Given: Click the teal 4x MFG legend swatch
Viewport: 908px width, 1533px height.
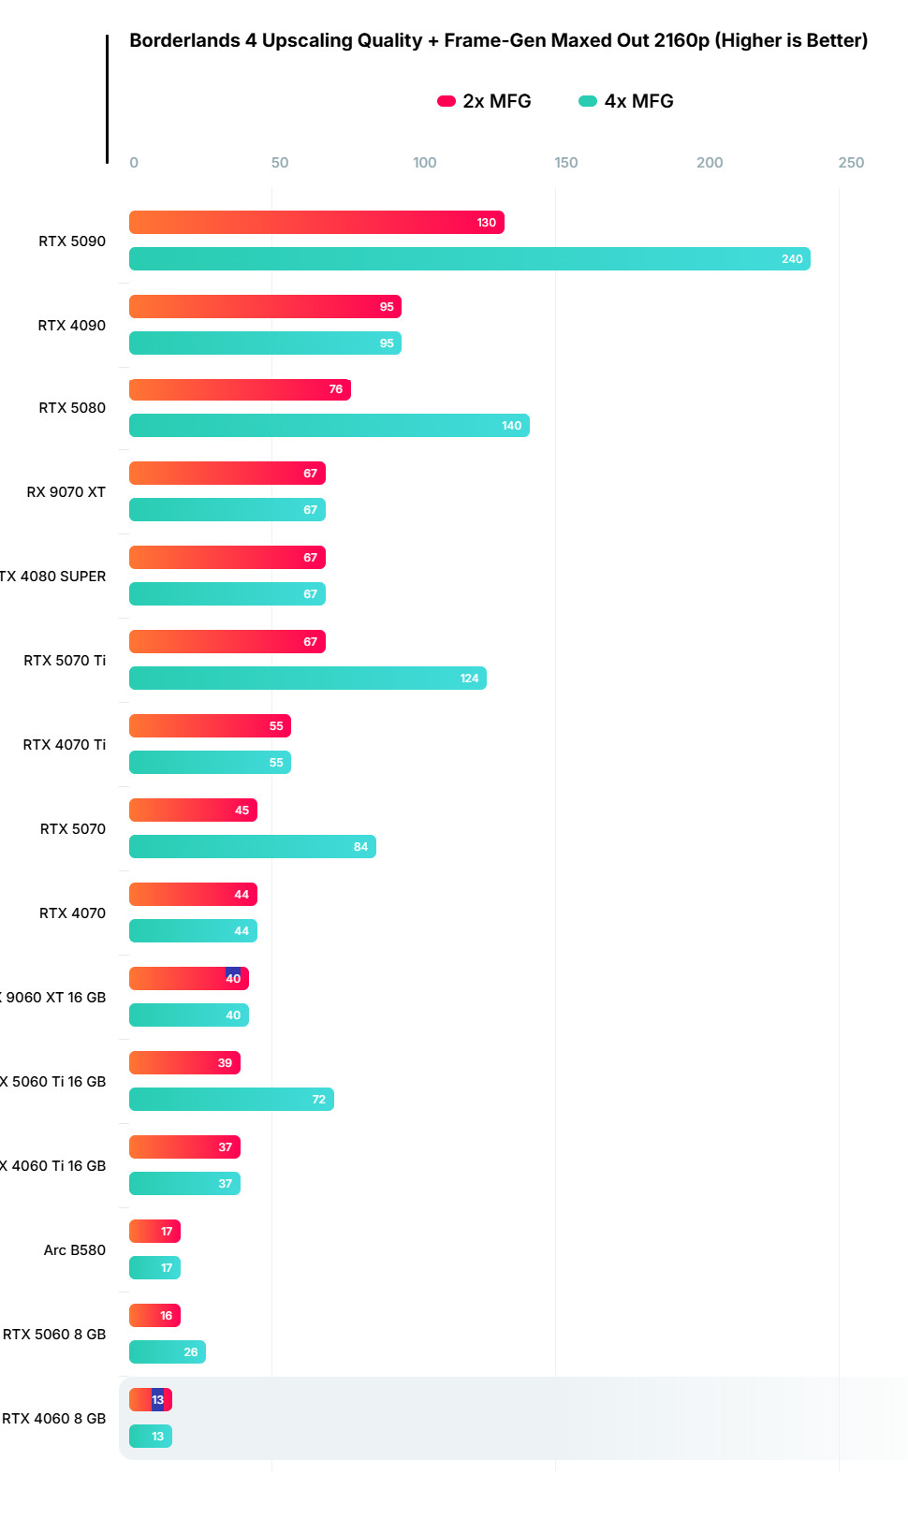Looking at the screenshot, I should coord(588,101).
